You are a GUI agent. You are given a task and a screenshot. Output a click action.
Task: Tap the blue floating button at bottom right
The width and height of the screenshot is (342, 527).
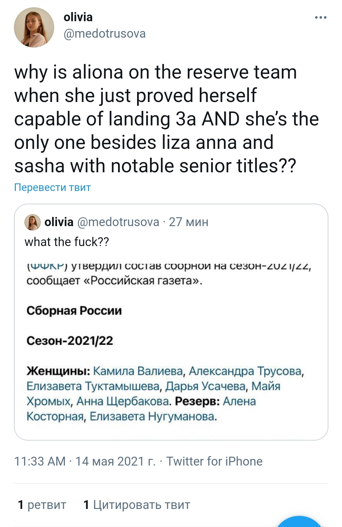point(299,522)
